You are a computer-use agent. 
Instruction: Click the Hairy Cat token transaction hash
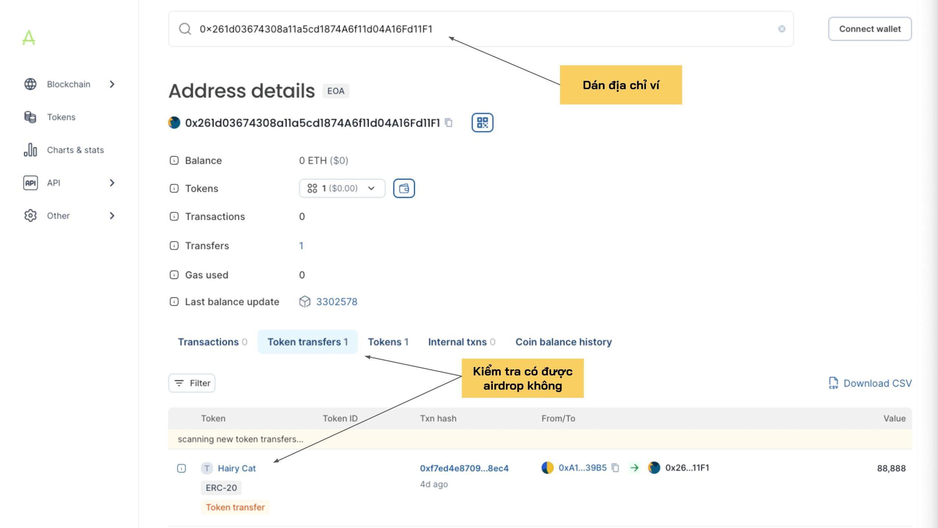(x=463, y=468)
